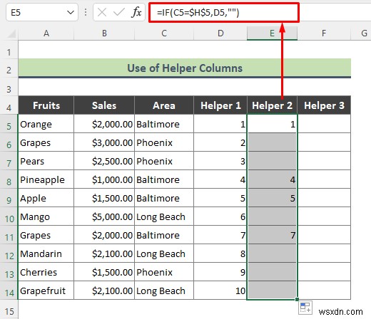
Task: Open the formula bar options dots
Action: pos(86,12)
